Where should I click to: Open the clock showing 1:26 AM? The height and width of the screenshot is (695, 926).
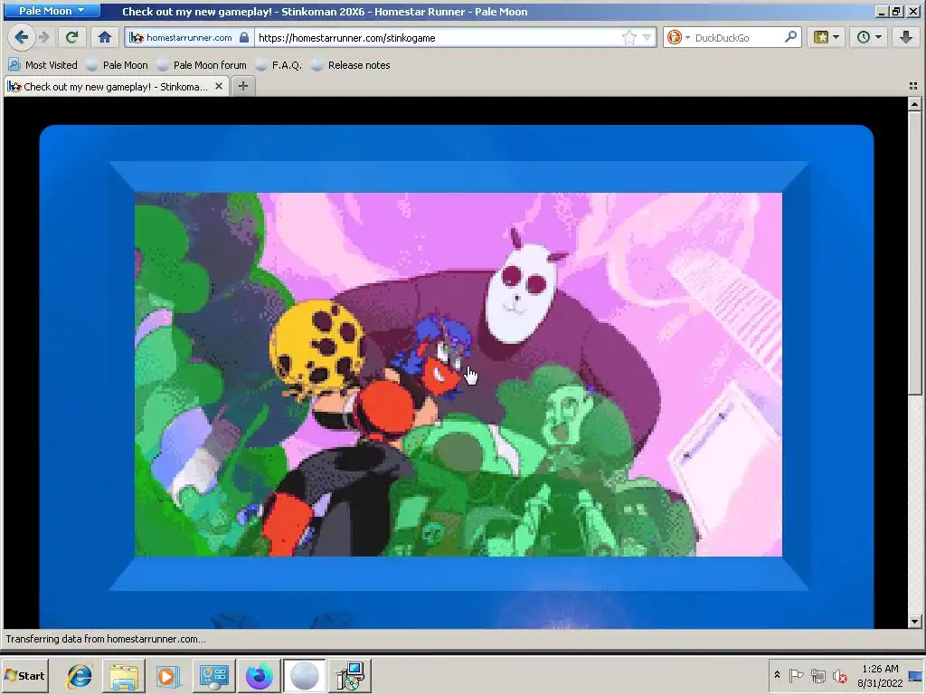tap(880, 675)
